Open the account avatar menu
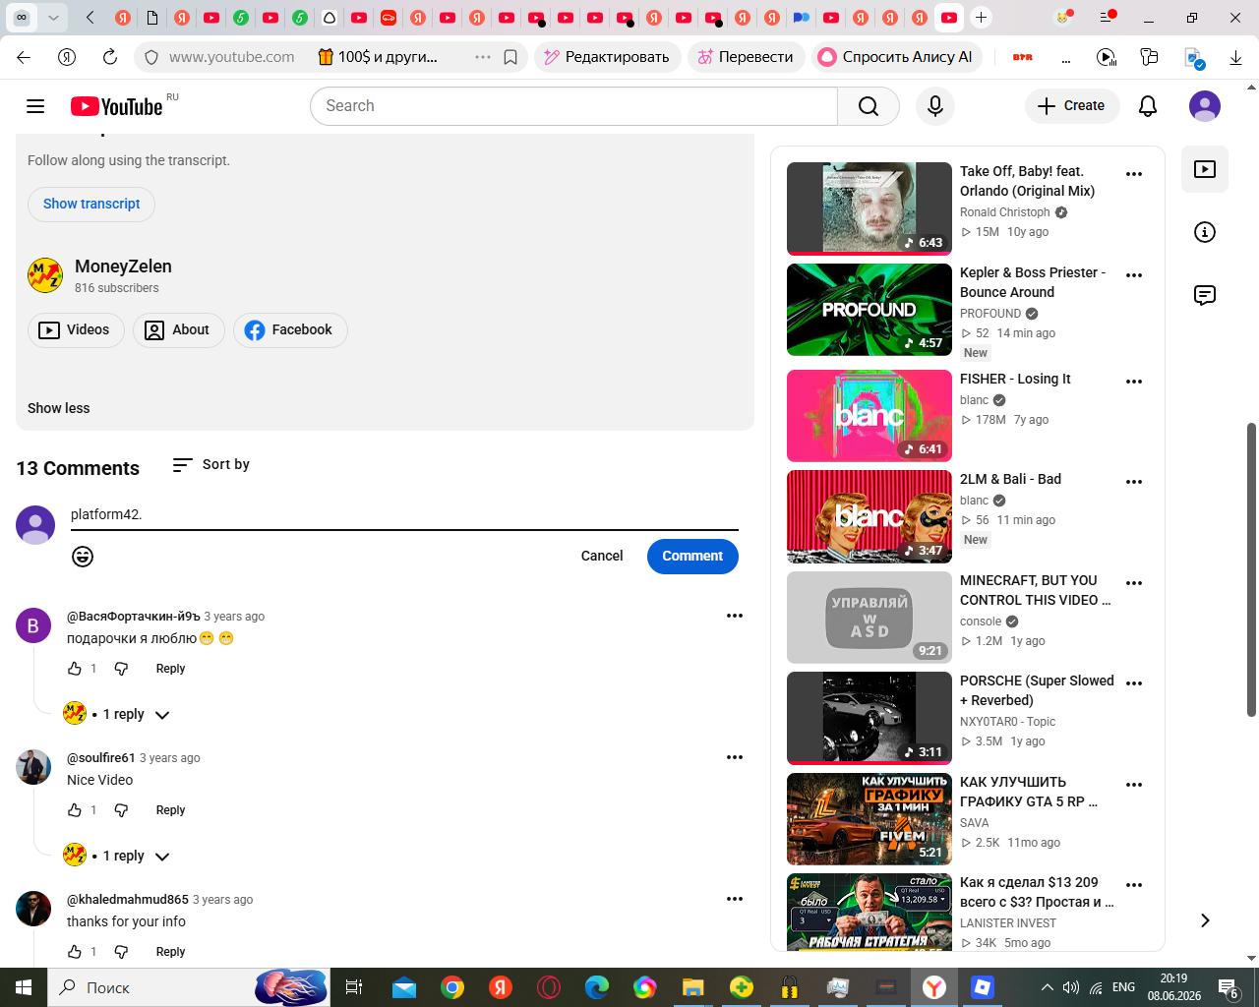Viewport: 1259px width, 1007px height. [x=1205, y=106]
